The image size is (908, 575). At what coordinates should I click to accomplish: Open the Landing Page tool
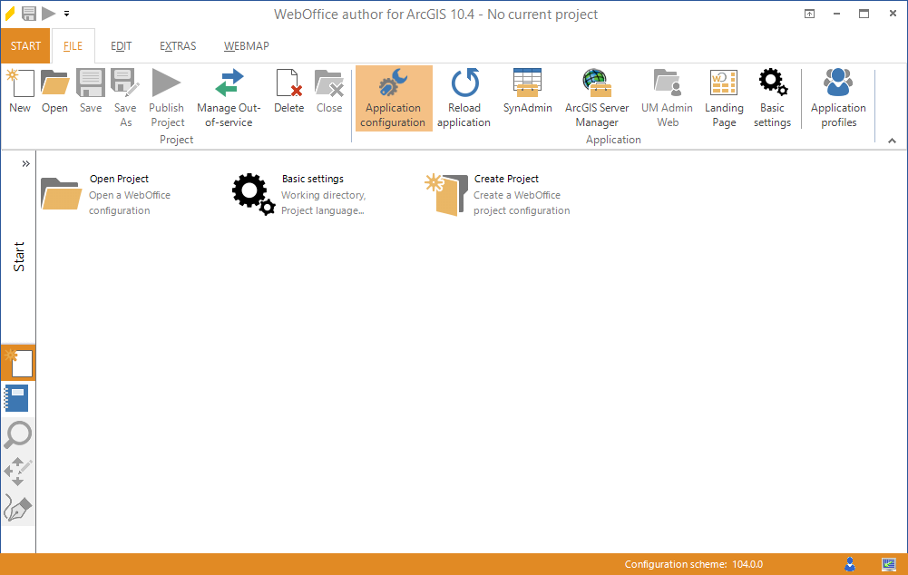tap(723, 97)
